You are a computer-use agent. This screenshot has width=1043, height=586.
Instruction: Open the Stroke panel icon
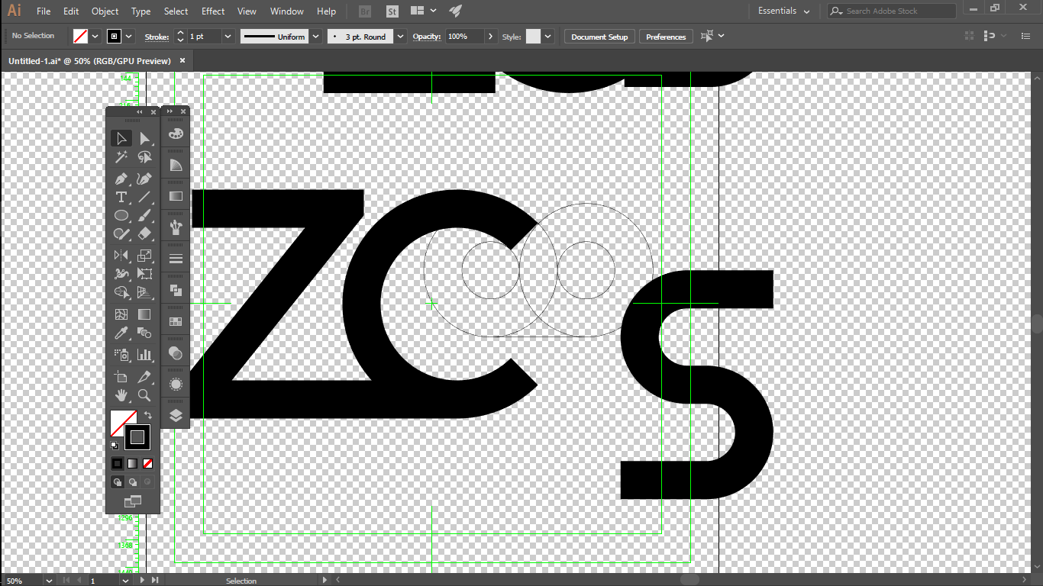[175, 257]
